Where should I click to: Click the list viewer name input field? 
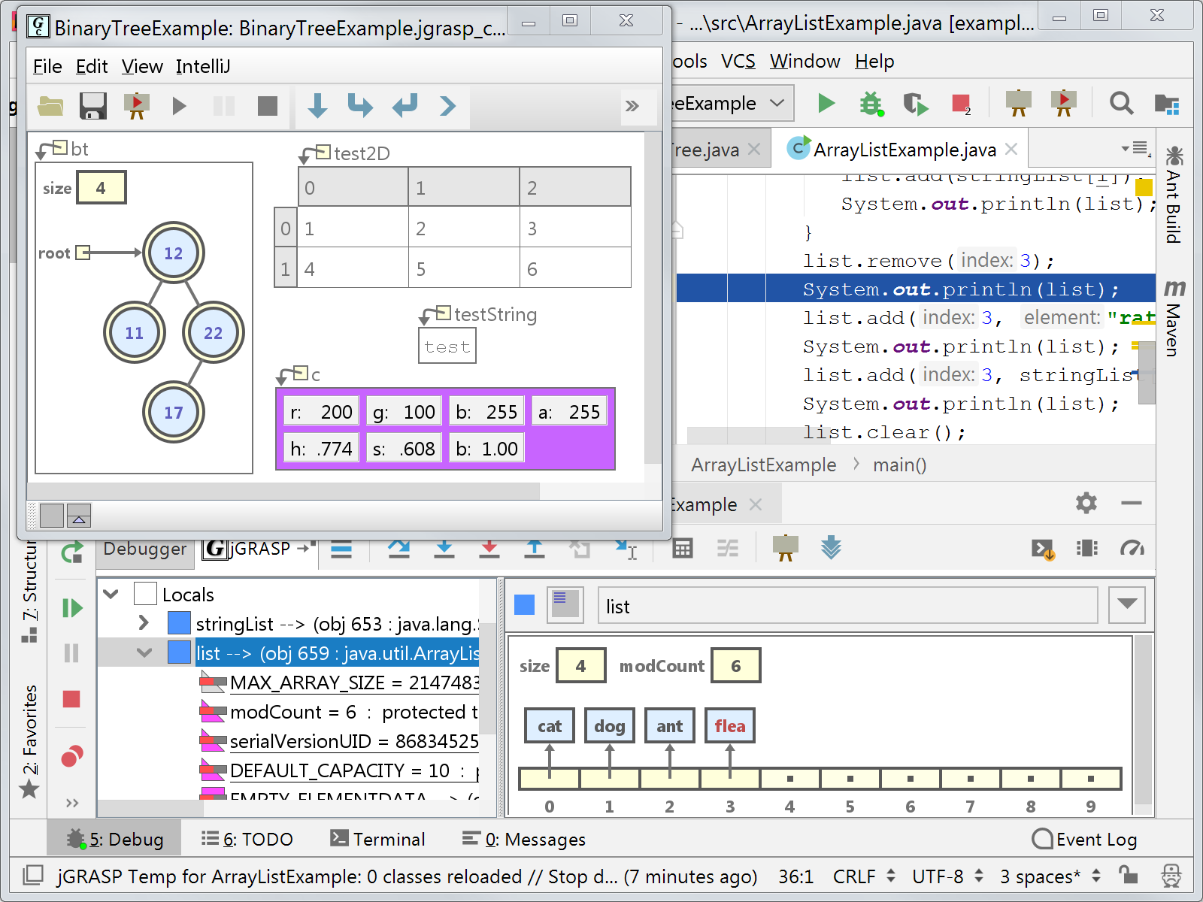pyautogui.click(x=848, y=606)
